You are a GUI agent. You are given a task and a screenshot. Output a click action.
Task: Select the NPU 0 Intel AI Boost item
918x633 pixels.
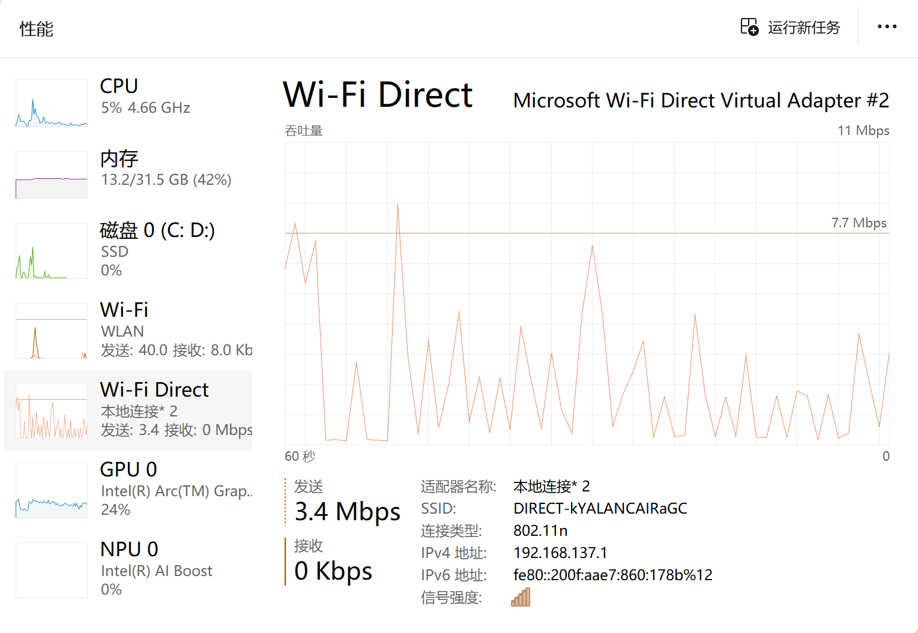pyautogui.click(x=128, y=570)
